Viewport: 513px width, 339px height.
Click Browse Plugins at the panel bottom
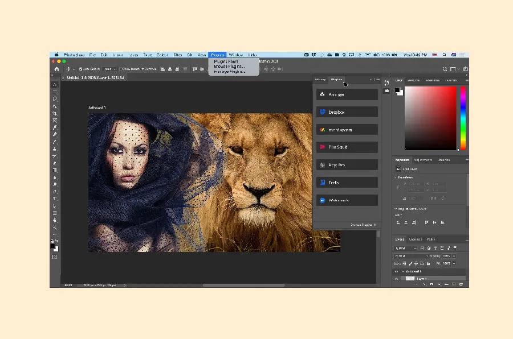click(x=363, y=224)
